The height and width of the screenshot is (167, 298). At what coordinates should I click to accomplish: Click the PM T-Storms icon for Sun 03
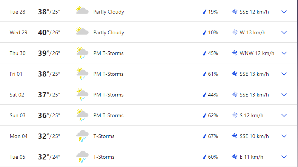(x=82, y=115)
